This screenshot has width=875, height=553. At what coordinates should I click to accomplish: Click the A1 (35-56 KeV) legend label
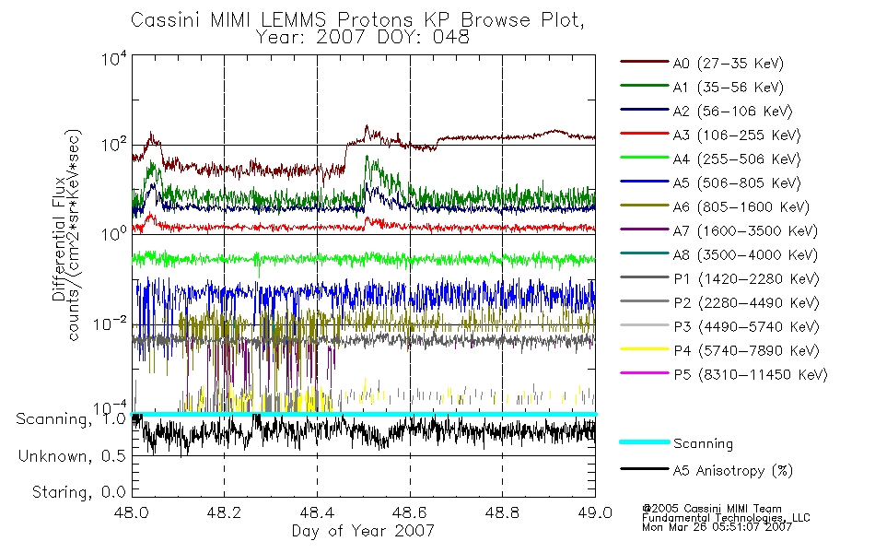click(729, 88)
